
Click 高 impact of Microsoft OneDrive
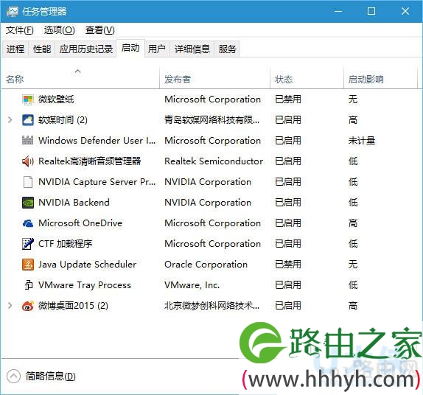pos(353,223)
